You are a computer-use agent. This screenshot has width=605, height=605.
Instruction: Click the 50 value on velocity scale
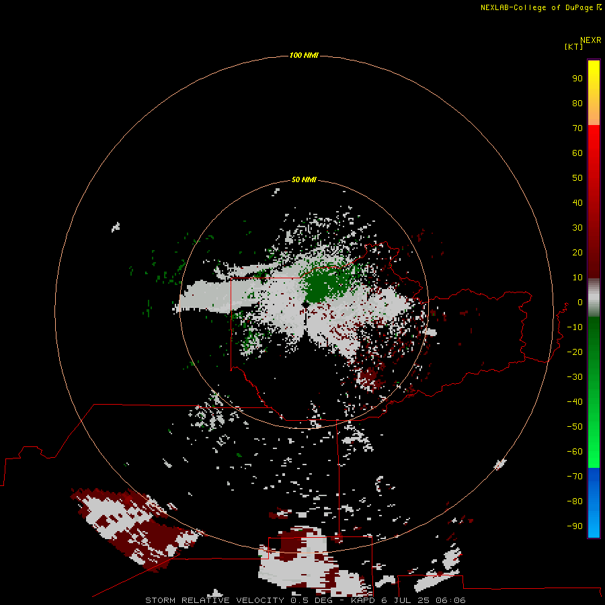click(577, 178)
